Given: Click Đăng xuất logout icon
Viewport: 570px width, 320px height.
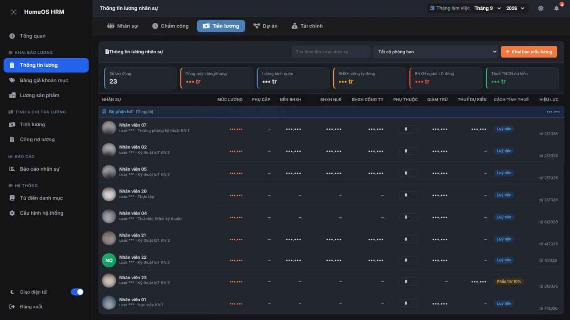Looking at the screenshot, I should (12, 307).
